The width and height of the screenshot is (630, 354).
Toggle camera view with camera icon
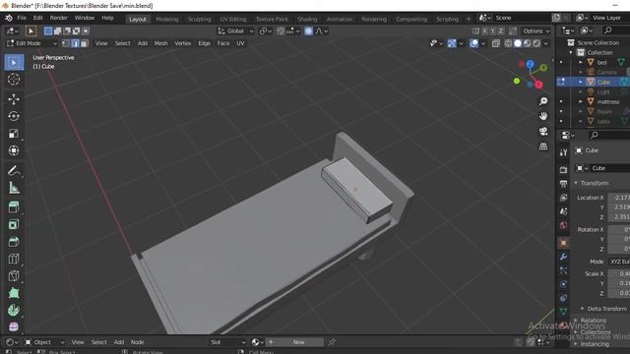[x=543, y=131]
